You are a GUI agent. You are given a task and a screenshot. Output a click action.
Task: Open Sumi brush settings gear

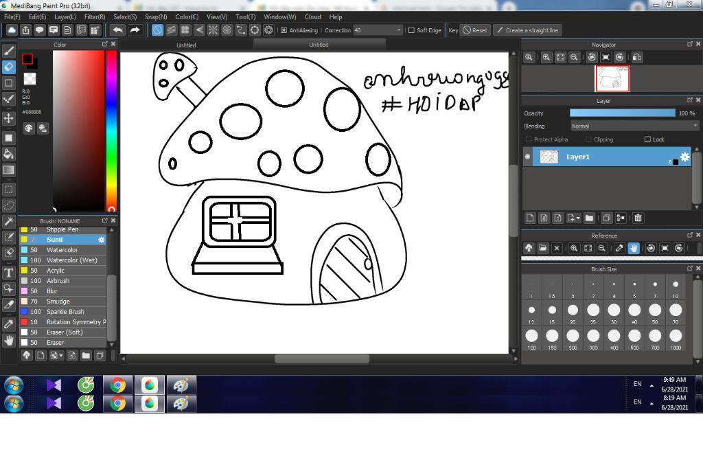tap(102, 240)
